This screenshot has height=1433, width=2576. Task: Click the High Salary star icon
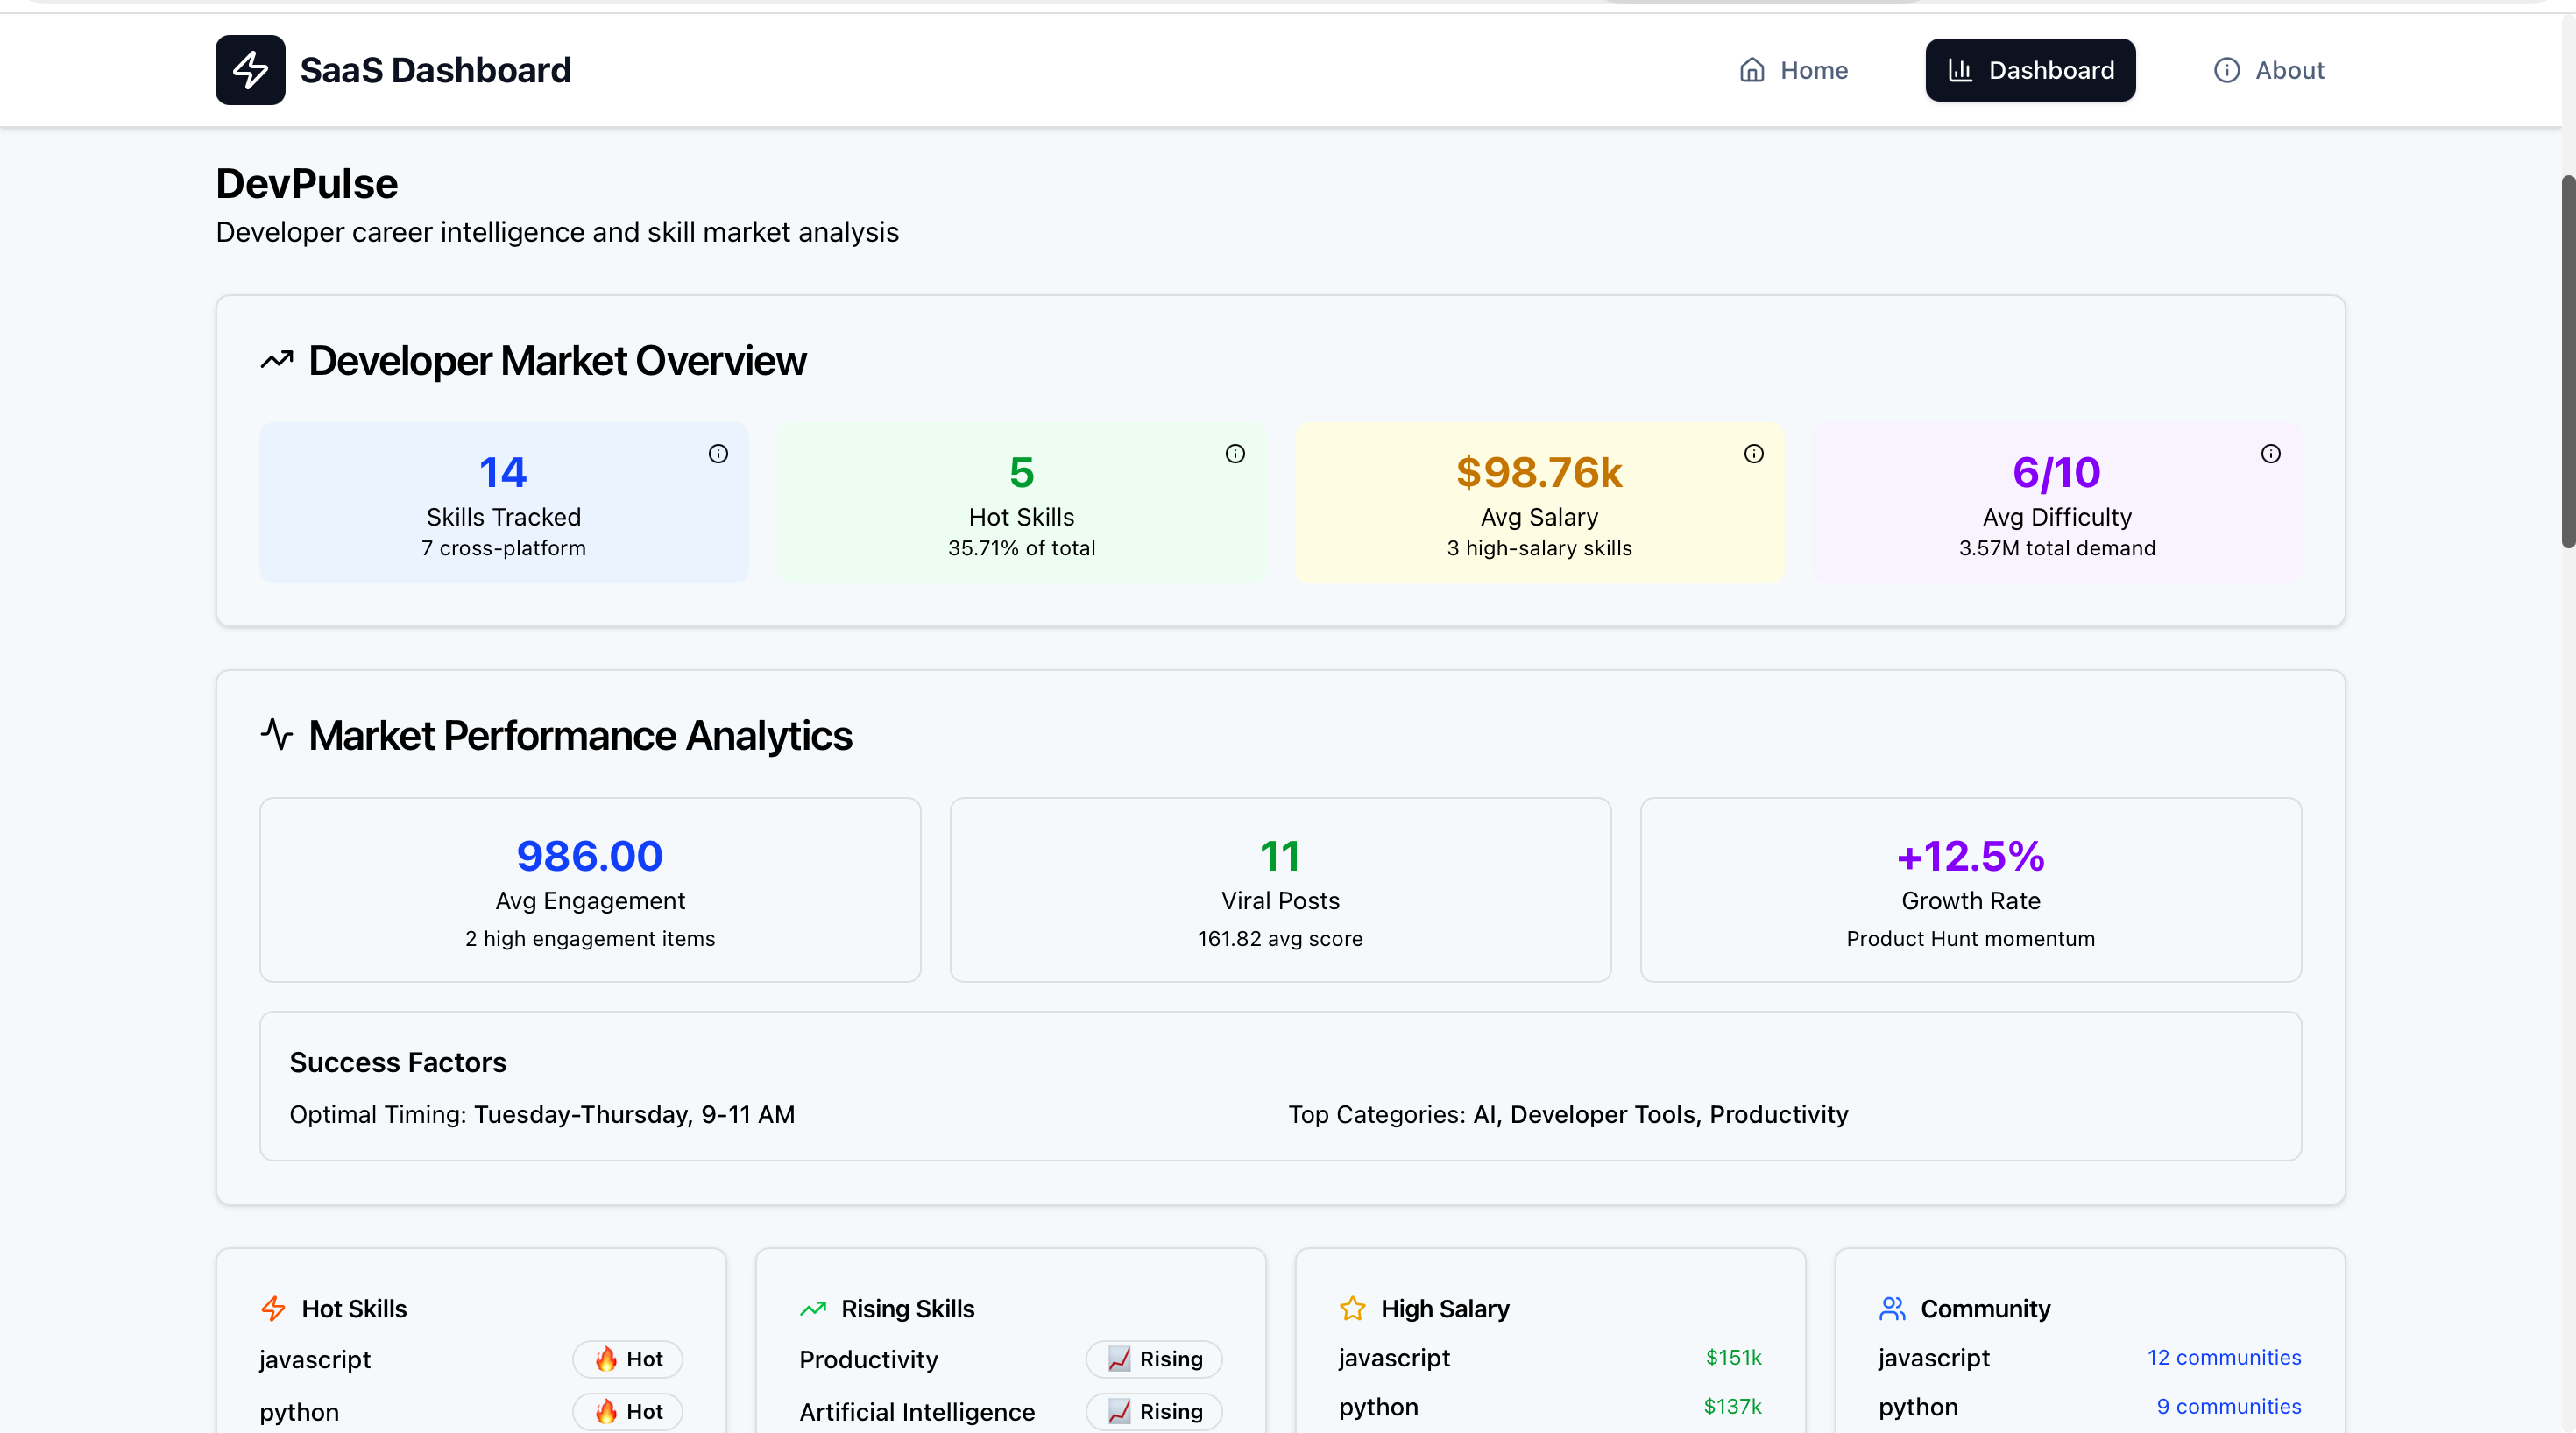click(1352, 1308)
